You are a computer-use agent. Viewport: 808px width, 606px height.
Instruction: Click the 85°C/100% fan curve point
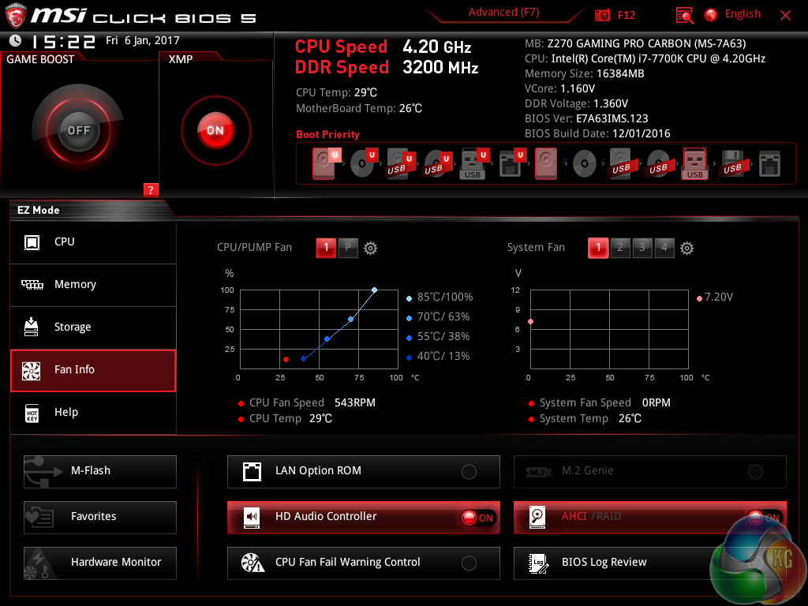(375, 290)
